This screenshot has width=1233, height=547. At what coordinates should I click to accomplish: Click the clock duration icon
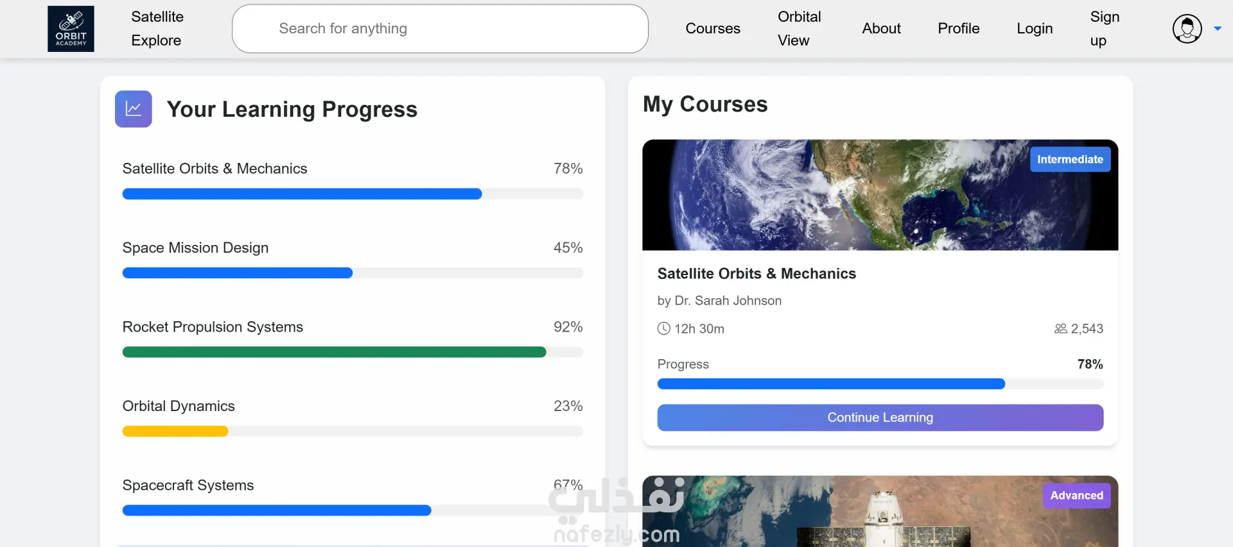pyautogui.click(x=663, y=329)
